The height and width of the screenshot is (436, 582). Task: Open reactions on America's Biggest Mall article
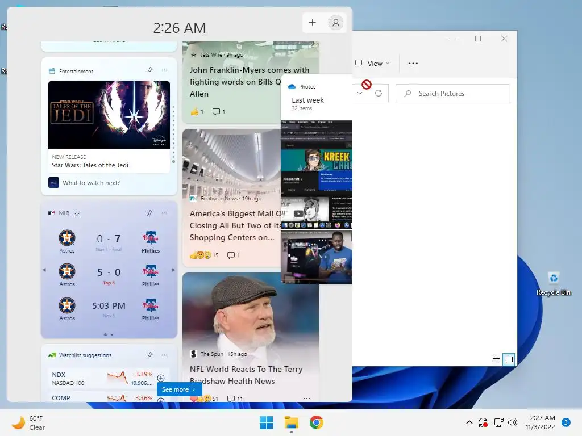tap(204, 255)
